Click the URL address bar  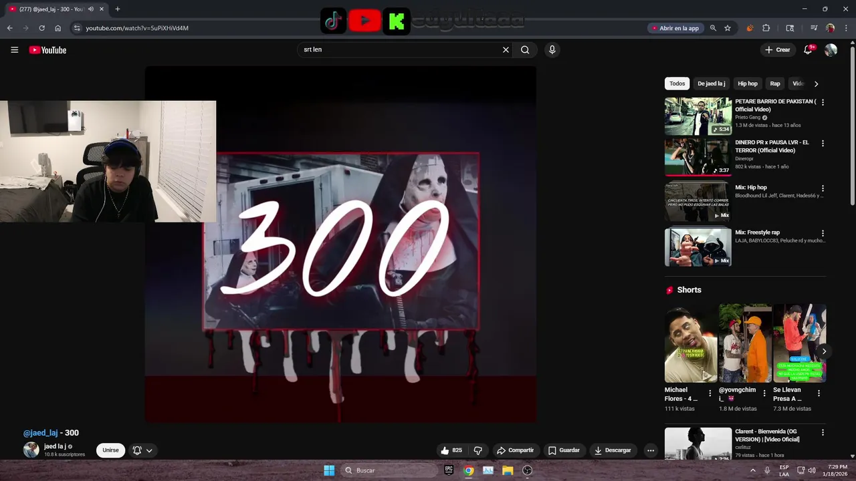point(361,28)
